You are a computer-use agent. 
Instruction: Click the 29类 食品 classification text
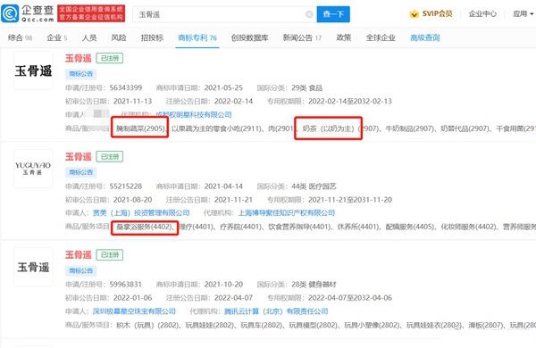[307, 87]
